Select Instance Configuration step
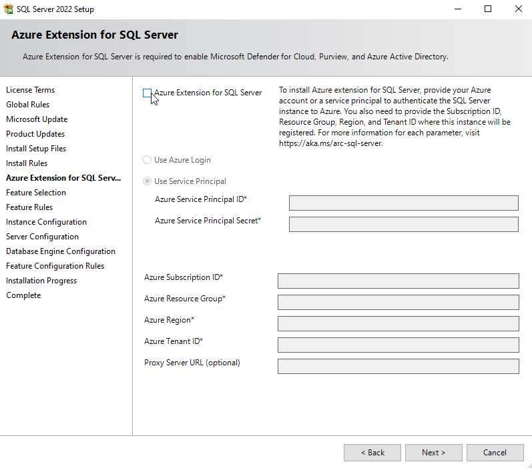This screenshot has width=532, height=468. 46,222
